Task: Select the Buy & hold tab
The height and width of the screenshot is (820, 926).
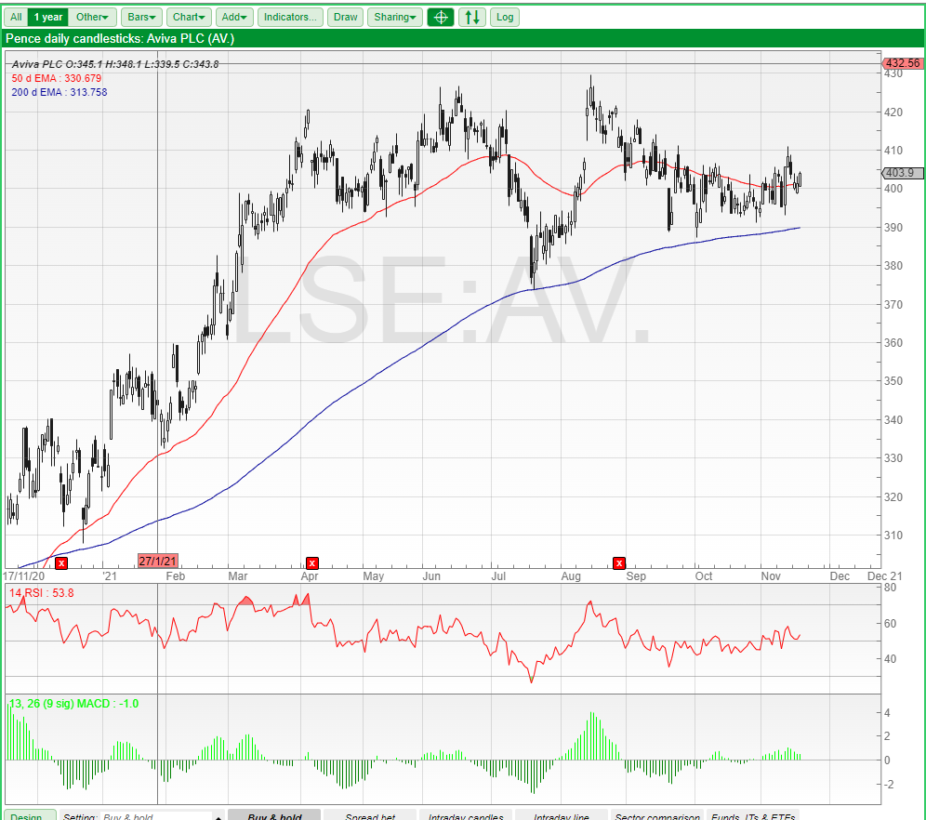Action: click(274, 815)
